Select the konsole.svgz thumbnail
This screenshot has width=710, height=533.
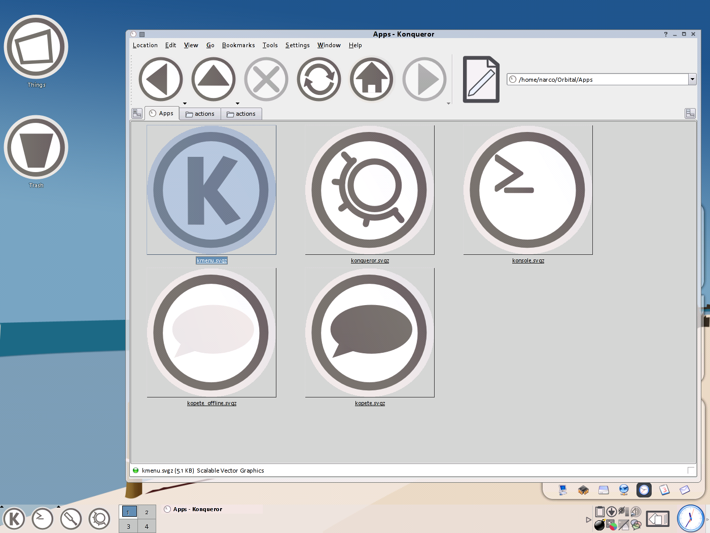[x=528, y=190]
